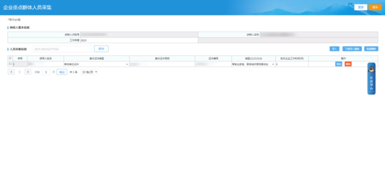Click the current page number 1 in pagination
Image resolution: width=385 pixels, height=172 pixels.
click(x=20, y=72)
